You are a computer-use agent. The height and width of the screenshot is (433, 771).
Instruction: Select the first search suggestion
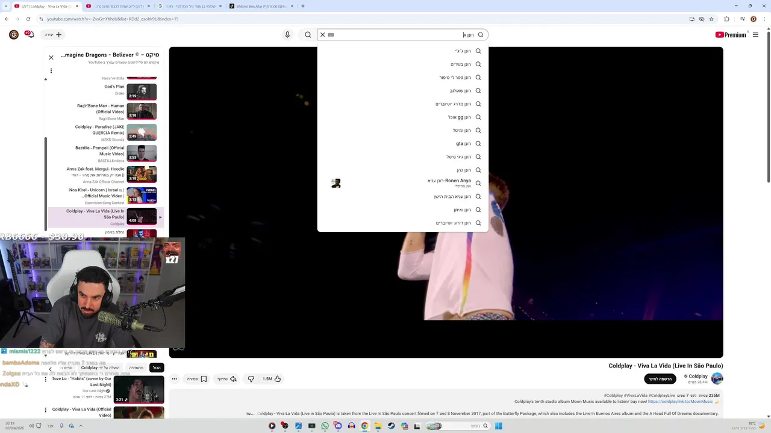[402, 51]
